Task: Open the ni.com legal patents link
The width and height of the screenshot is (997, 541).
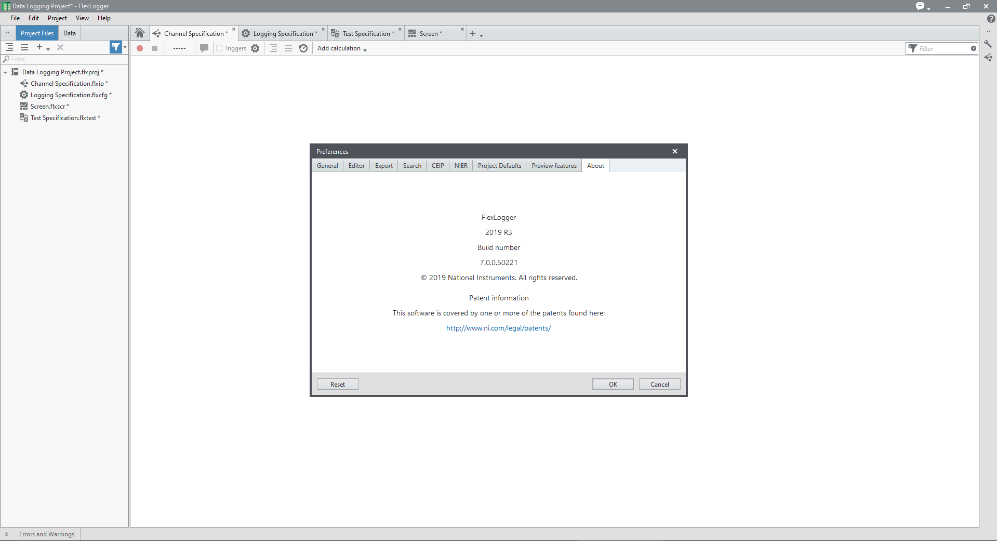Action: (x=499, y=328)
